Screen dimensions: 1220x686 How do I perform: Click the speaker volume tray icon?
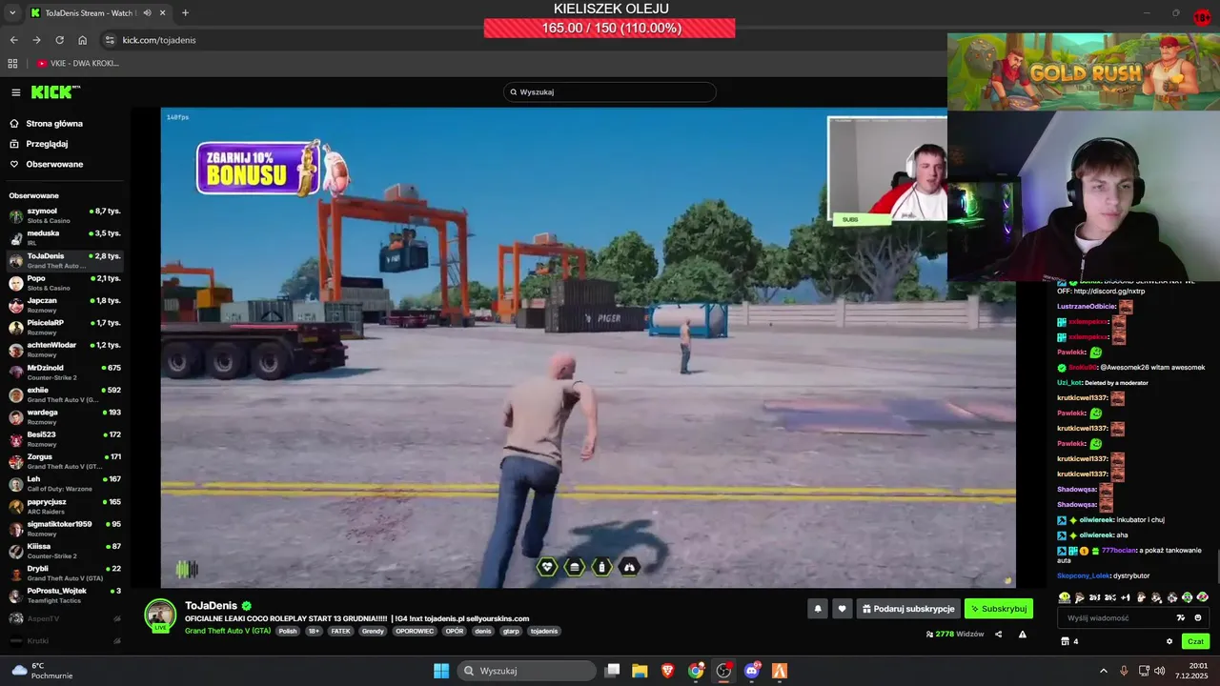click(1159, 671)
